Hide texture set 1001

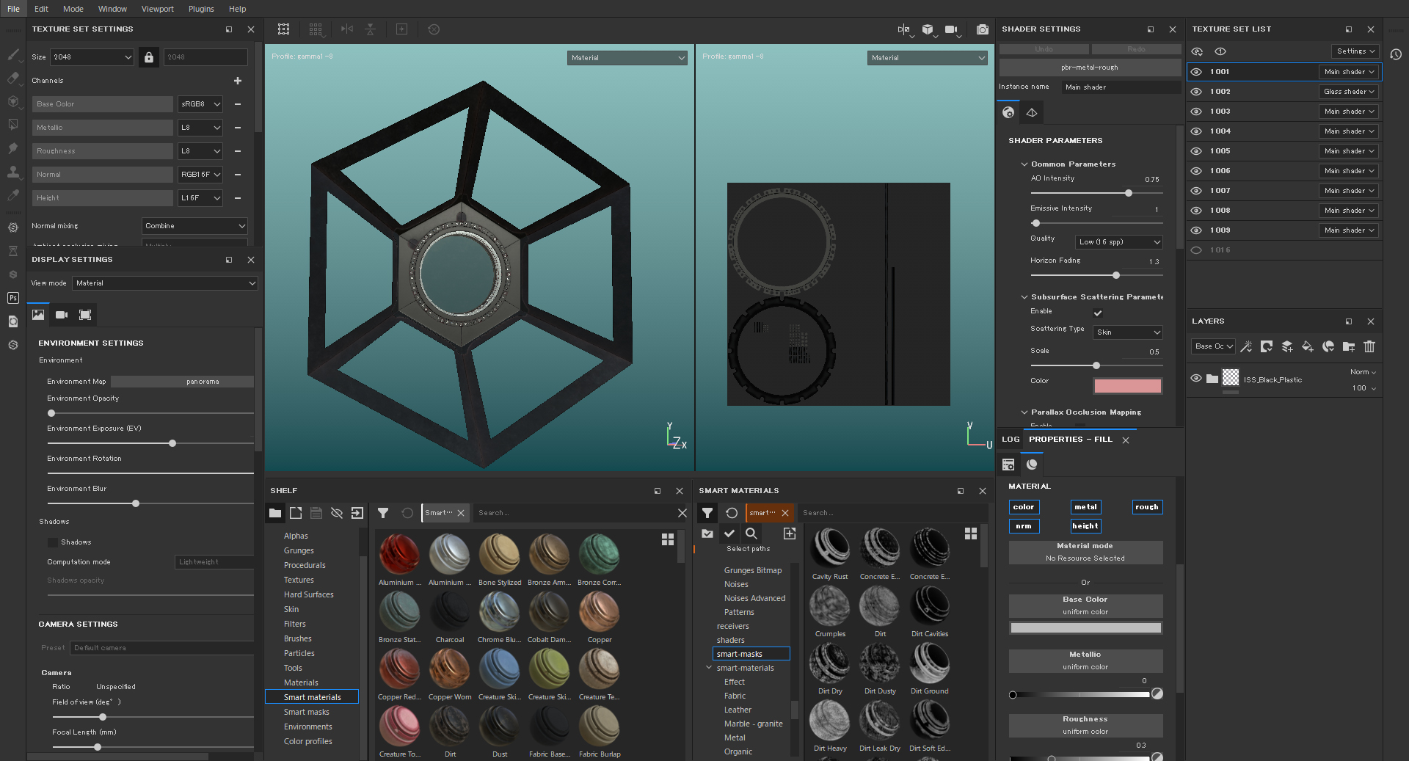pos(1196,72)
